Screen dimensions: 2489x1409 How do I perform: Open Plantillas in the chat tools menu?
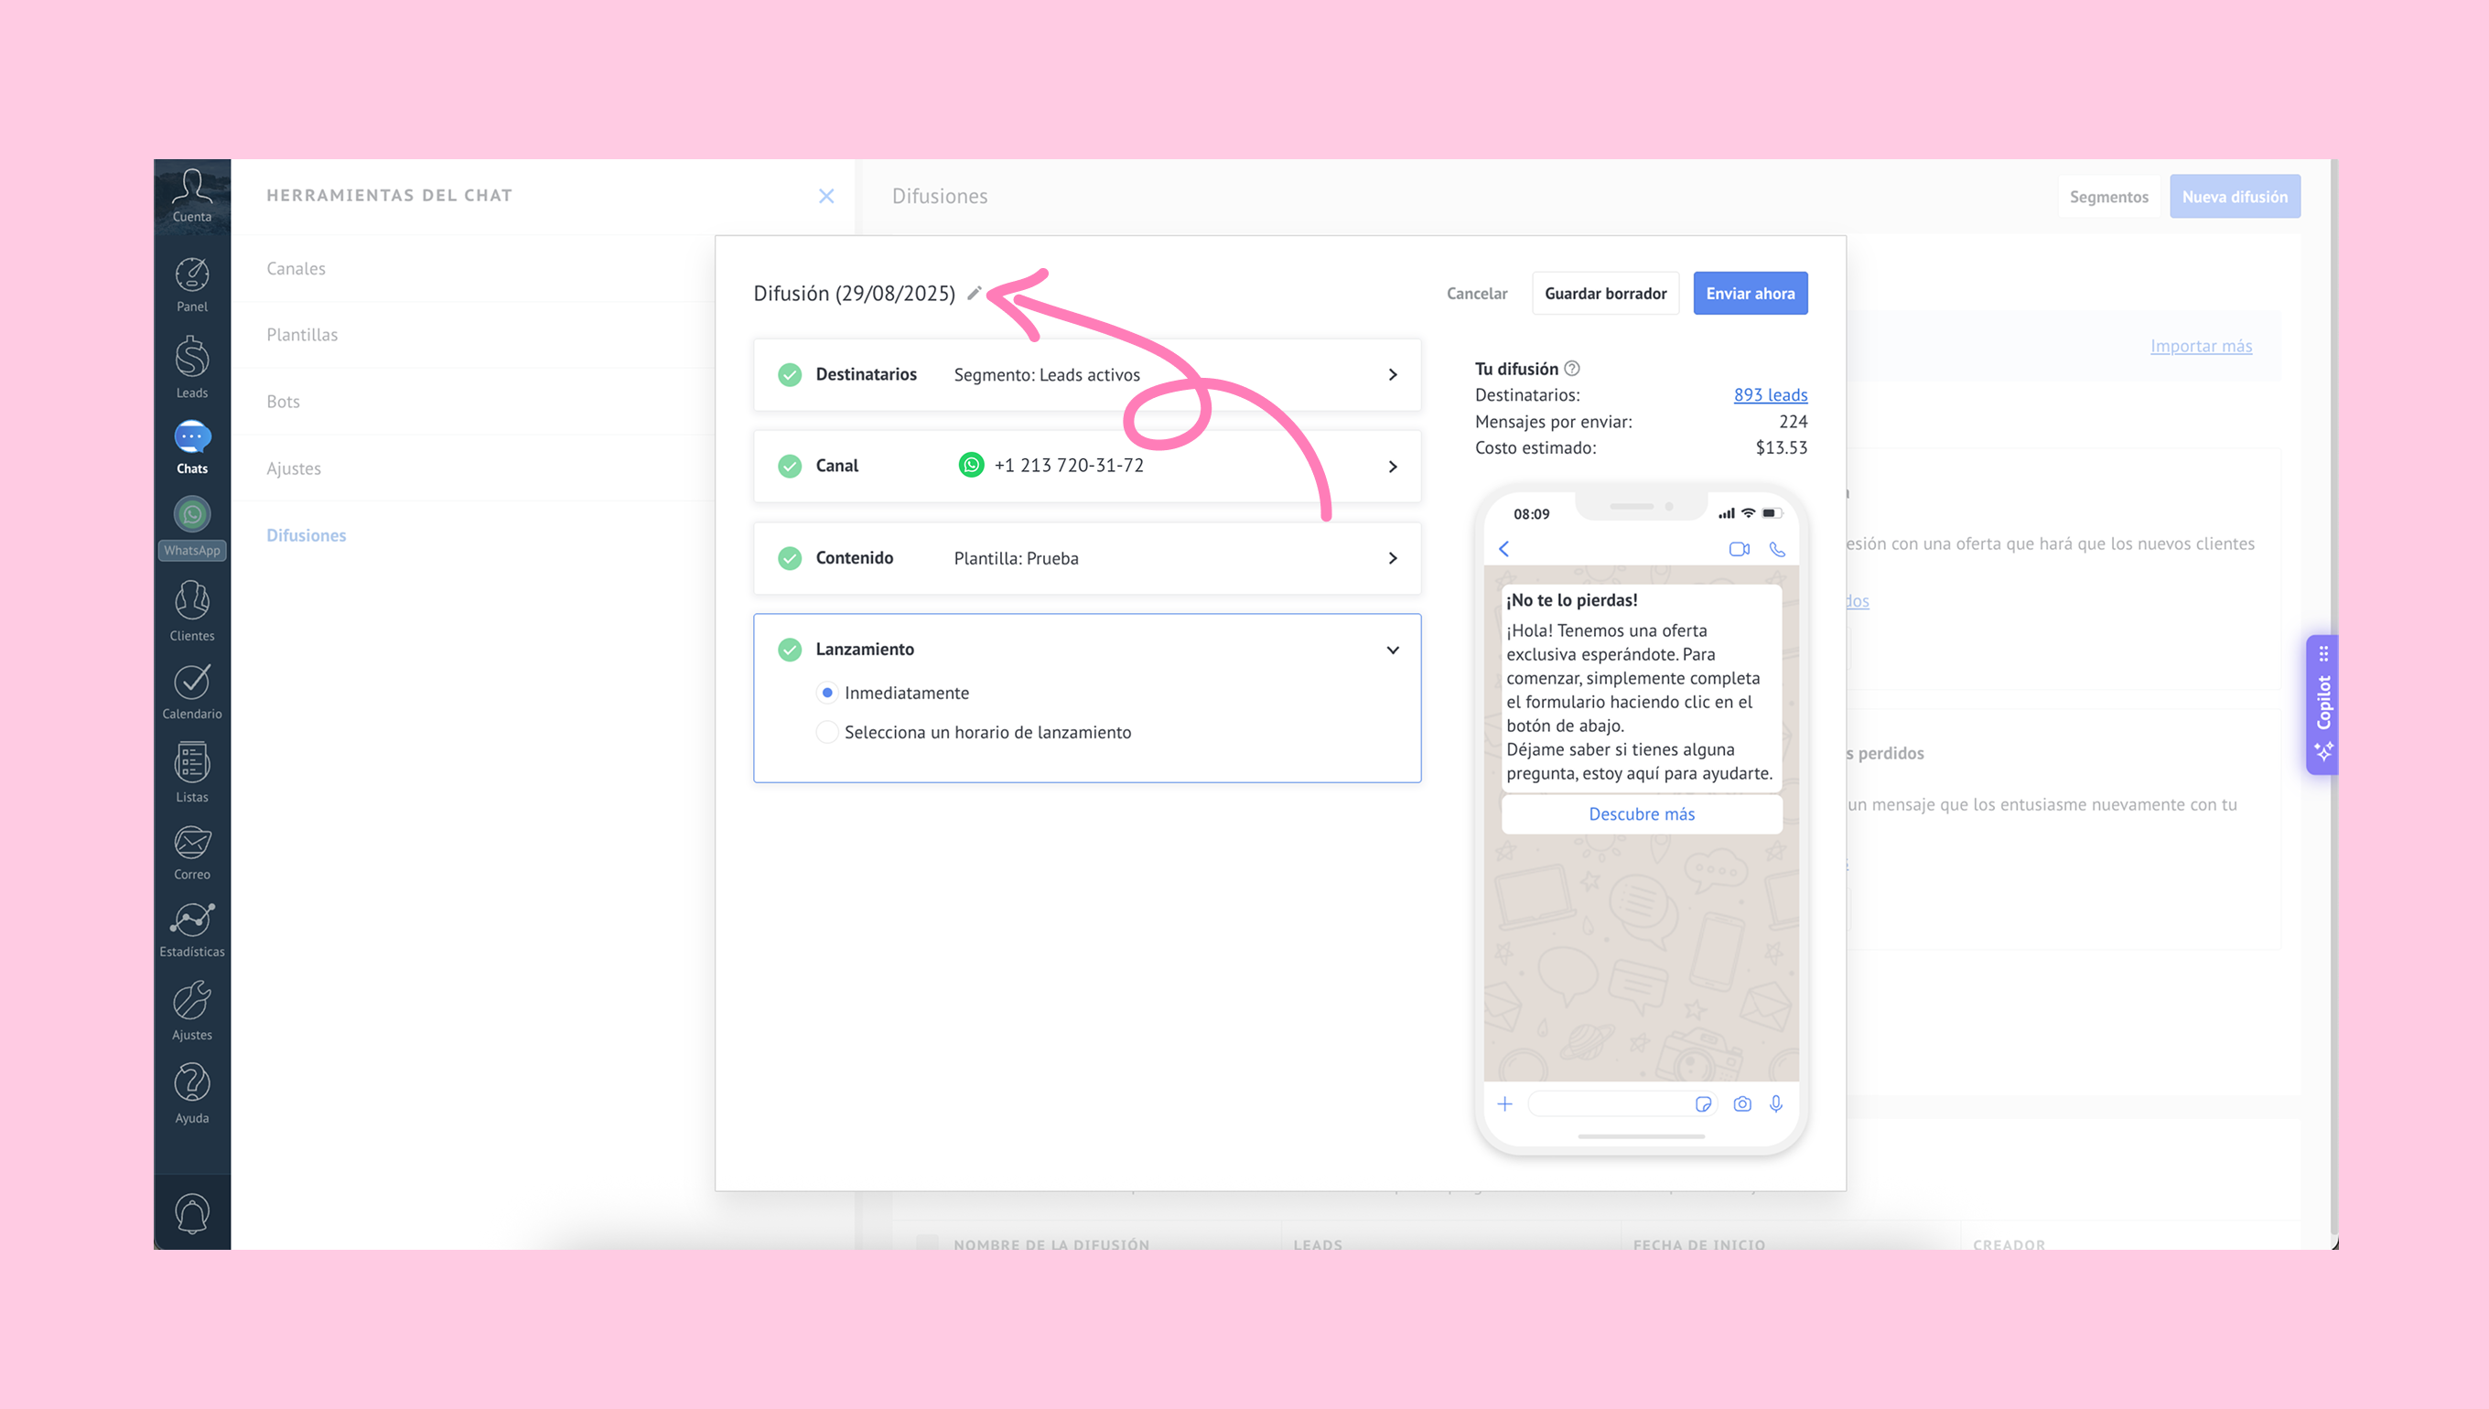[302, 335]
